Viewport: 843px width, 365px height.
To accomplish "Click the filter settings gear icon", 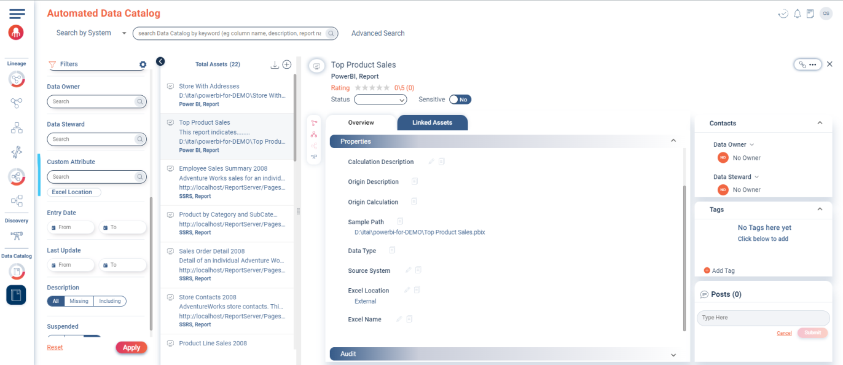I will tap(143, 65).
